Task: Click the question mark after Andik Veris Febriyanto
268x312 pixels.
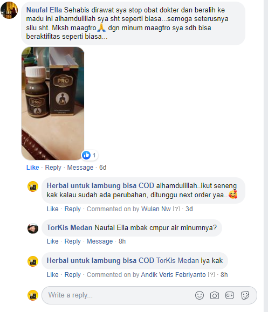Action: tap(211, 275)
